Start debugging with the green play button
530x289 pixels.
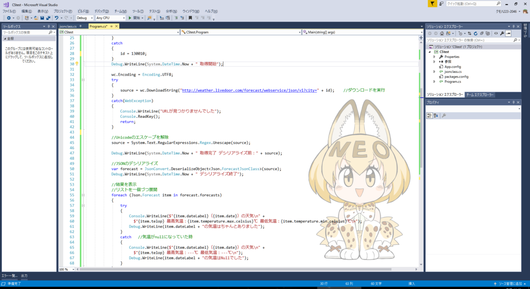[130, 18]
